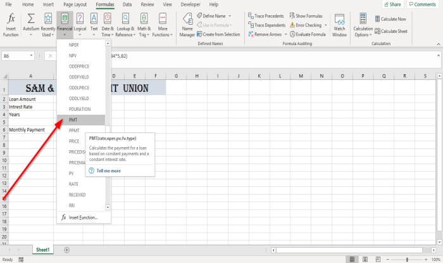
Task: Switch to the Insert tab
Action: tap(48, 4)
